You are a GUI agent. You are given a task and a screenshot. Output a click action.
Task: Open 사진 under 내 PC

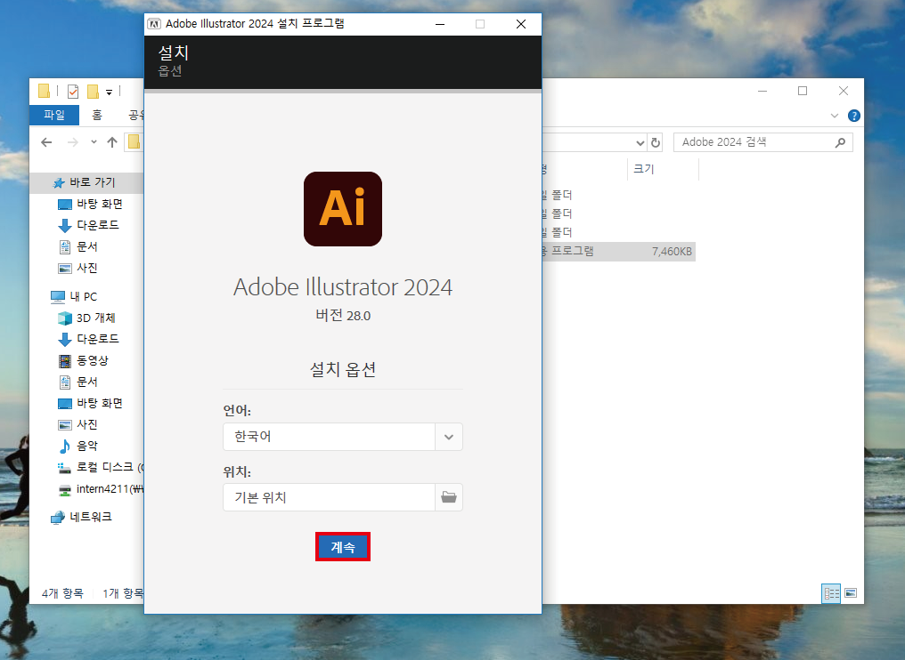point(77,425)
